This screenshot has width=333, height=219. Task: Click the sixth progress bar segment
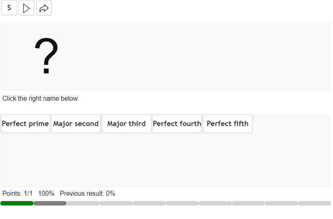(182, 203)
